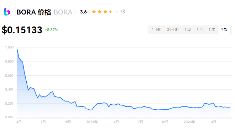The width and height of the screenshot is (235, 128).
Task: Click the 2024年 axis marker
Action: point(189,122)
